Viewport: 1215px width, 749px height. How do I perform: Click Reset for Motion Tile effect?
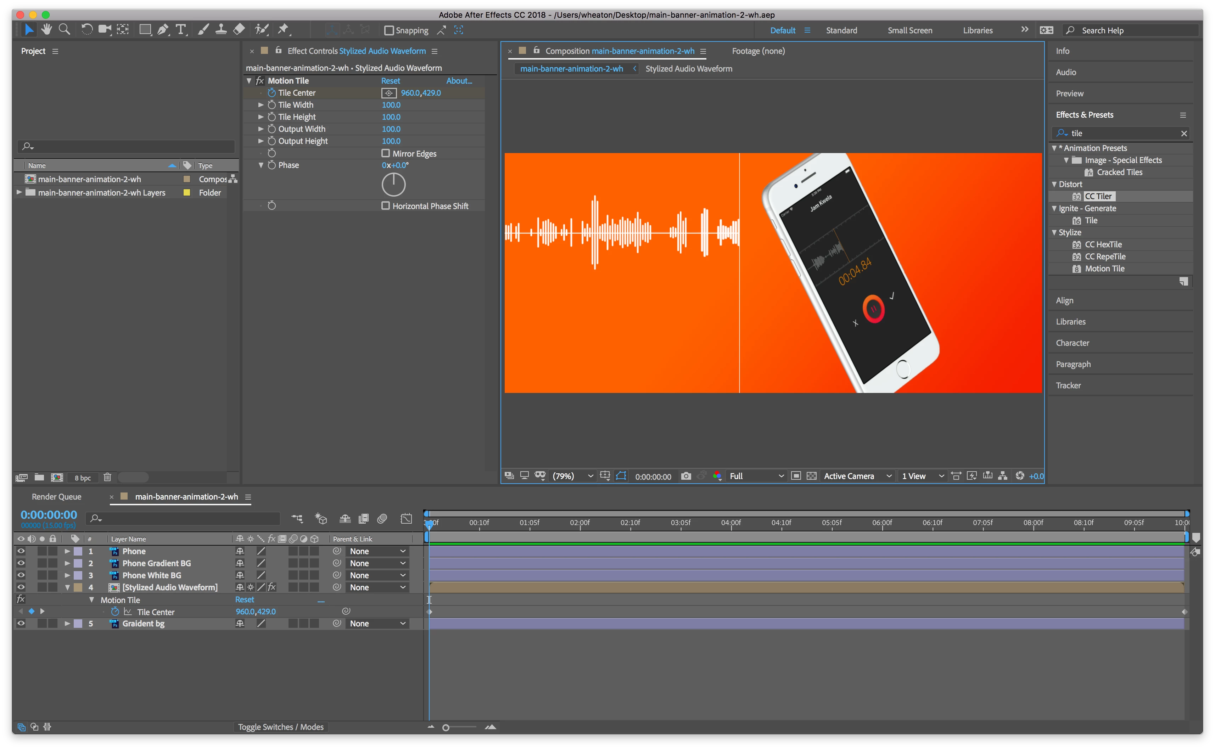(x=391, y=81)
